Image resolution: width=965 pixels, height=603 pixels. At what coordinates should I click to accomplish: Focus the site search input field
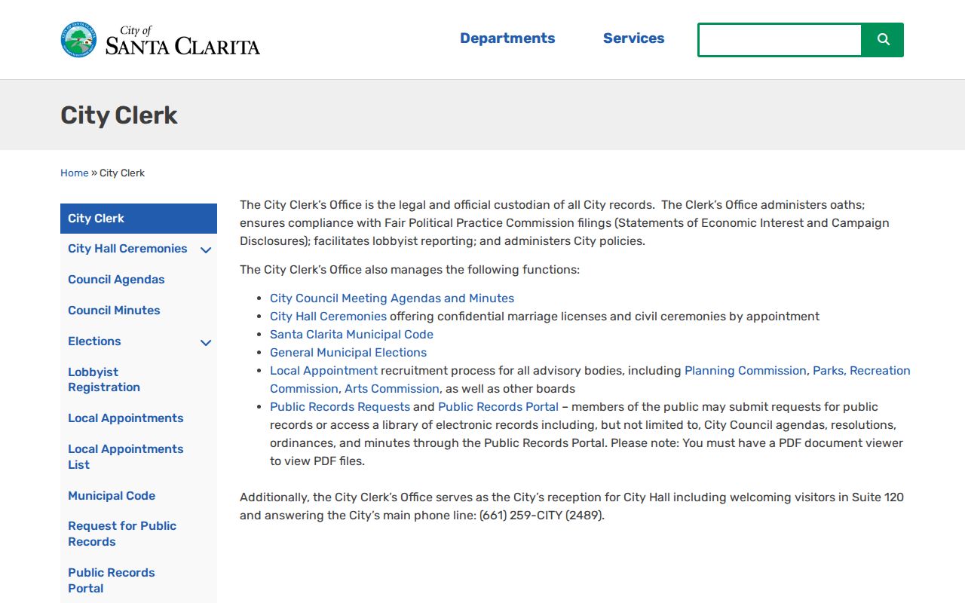point(780,40)
